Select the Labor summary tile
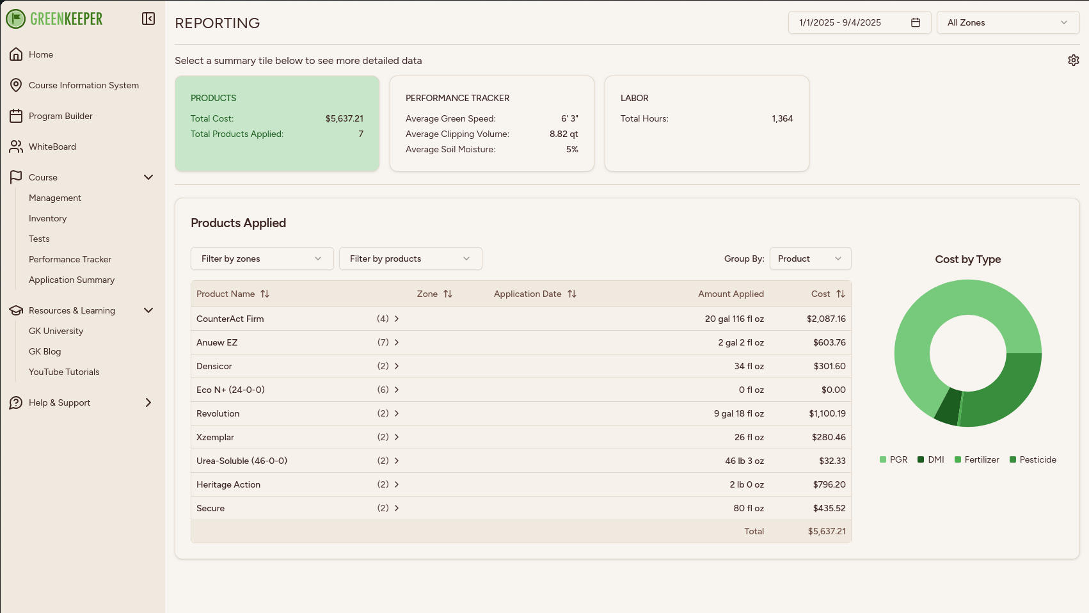Viewport: 1089px width, 613px height. coord(707,123)
